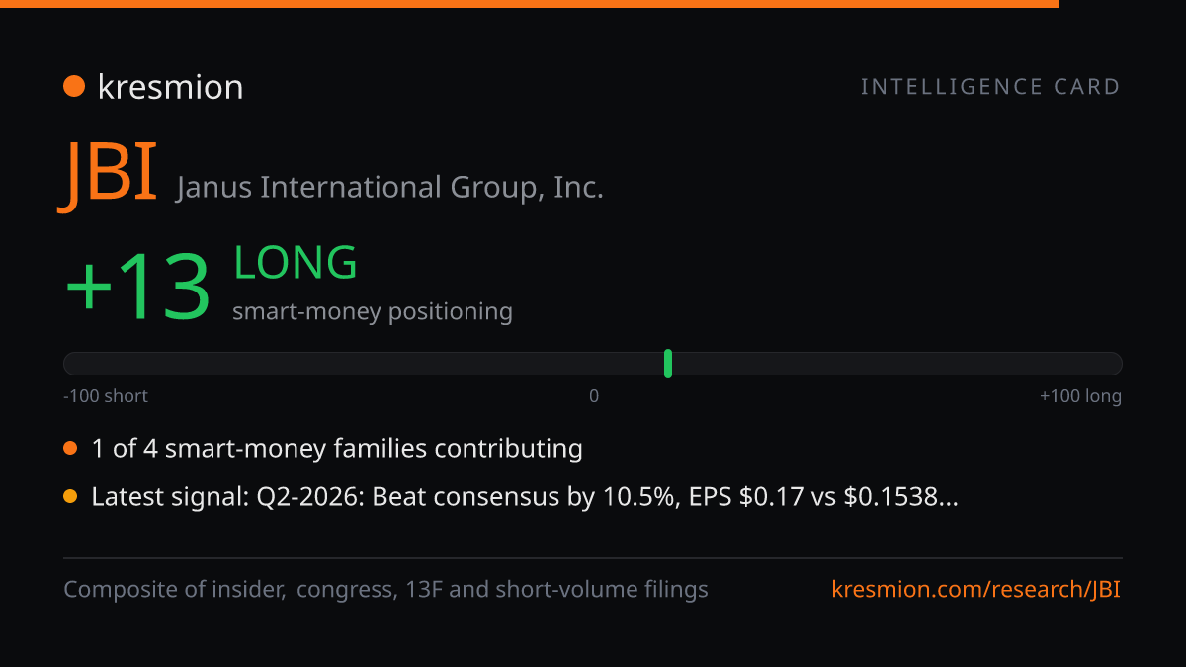Click the yellow bullet beside Latest signal
This screenshot has height=667, width=1186.
(x=70, y=497)
